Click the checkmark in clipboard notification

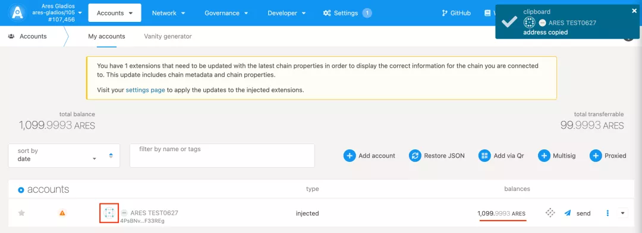coord(509,22)
